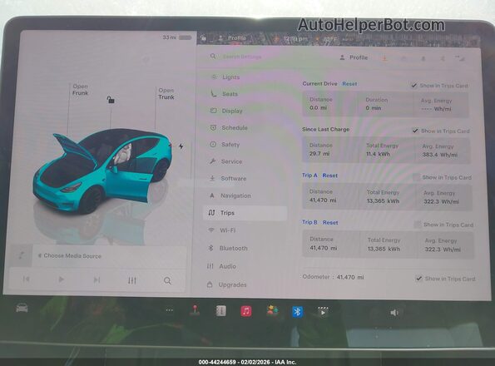Open the Navigation settings menu

pyautogui.click(x=235, y=195)
